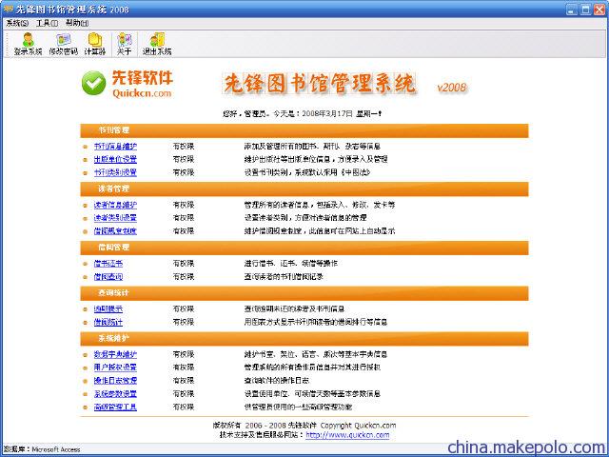Screen dimensions: 609x457
Task: Open the 借阅统计 link
Action: coord(108,322)
